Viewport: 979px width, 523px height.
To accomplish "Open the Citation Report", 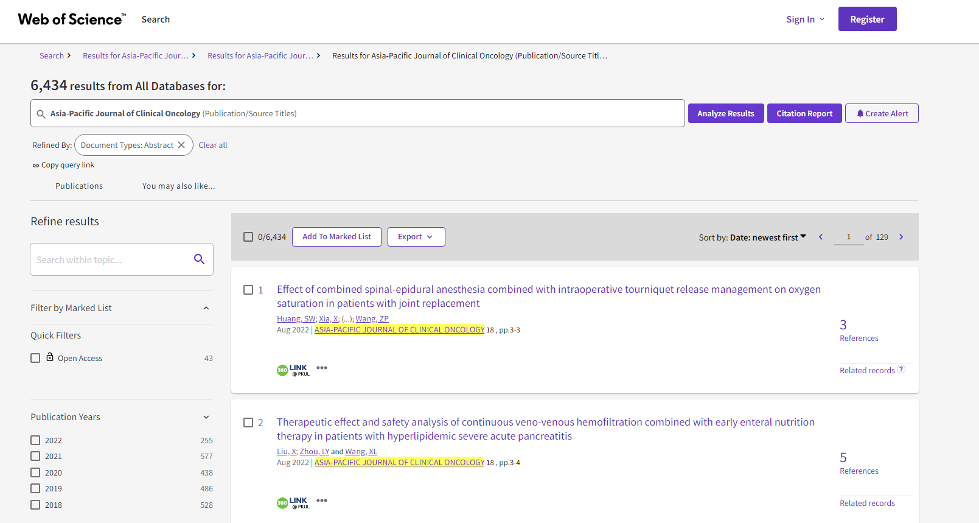I will [804, 113].
